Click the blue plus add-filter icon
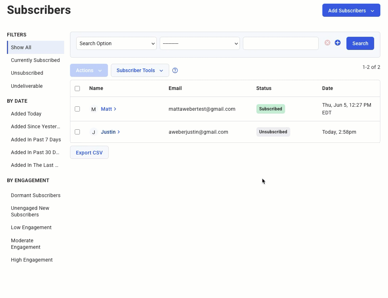Image resolution: width=388 pixels, height=298 pixels. point(338,43)
